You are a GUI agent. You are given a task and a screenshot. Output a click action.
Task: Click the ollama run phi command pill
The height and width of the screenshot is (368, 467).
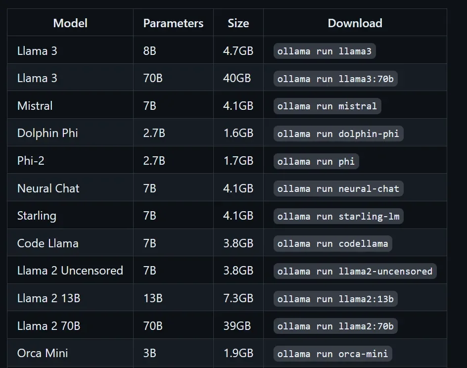[x=316, y=161]
